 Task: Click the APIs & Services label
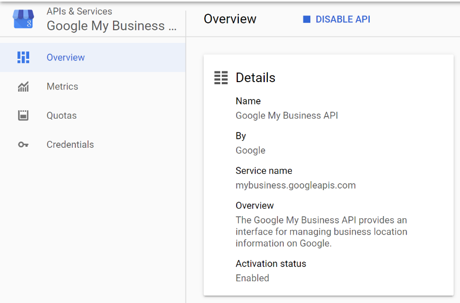tap(79, 12)
